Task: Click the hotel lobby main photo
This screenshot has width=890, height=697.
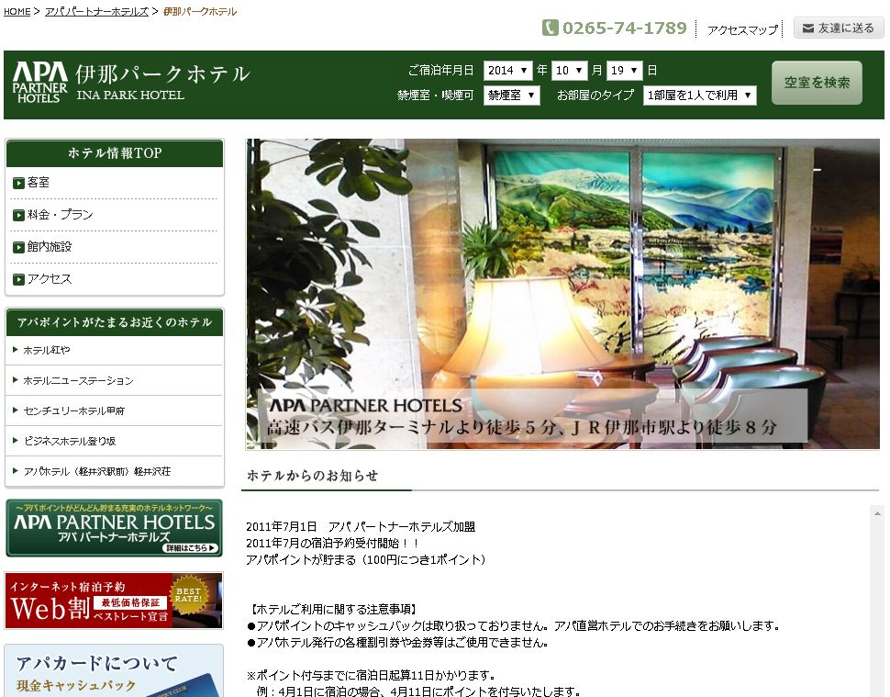Action: pos(562,294)
